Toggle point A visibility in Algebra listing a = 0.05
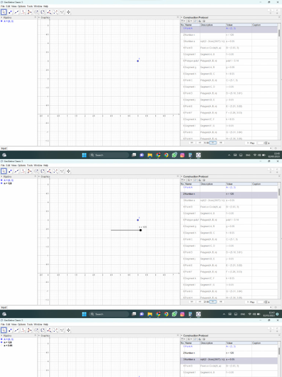 (x=2, y=339)
